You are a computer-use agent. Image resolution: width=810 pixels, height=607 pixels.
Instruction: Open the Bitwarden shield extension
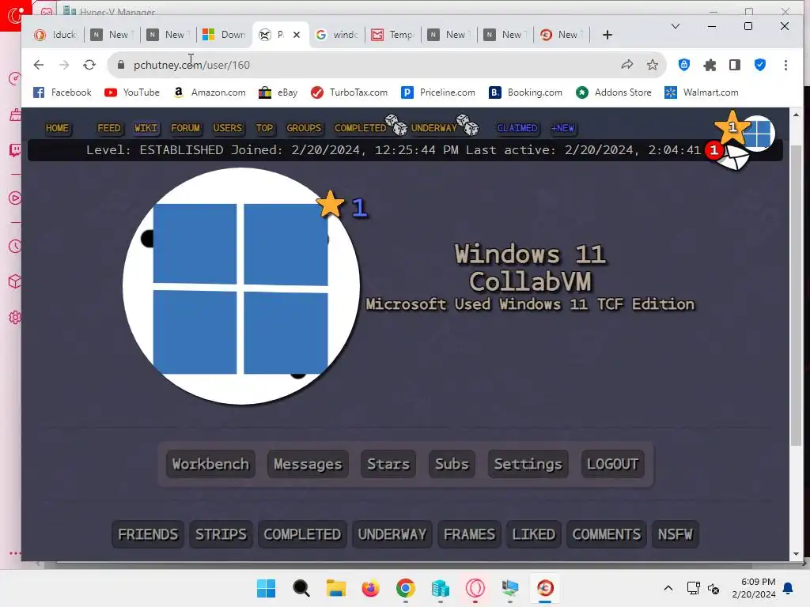pyautogui.click(x=684, y=65)
